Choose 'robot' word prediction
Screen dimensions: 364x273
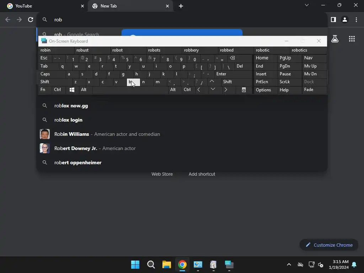(x=128, y=50)
